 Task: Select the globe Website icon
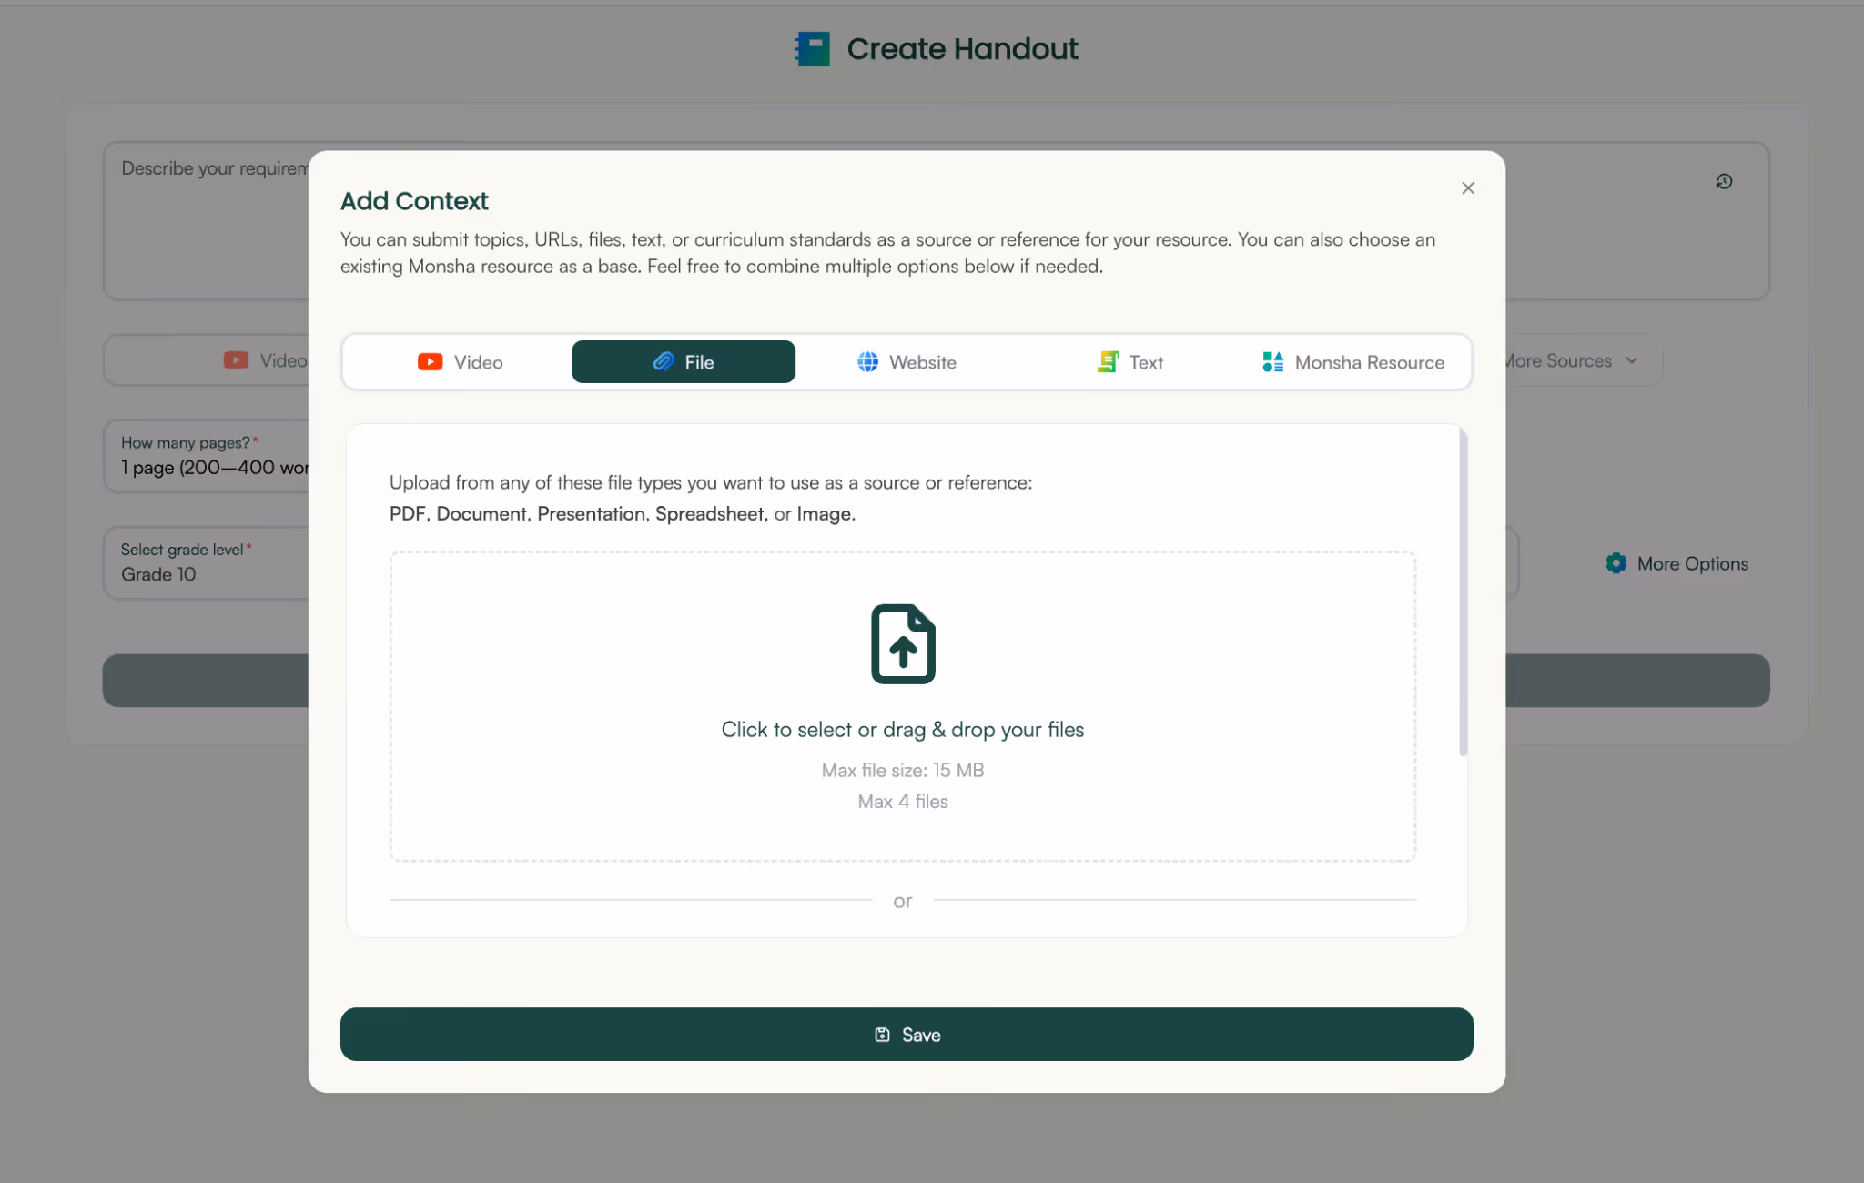point(868,361)
